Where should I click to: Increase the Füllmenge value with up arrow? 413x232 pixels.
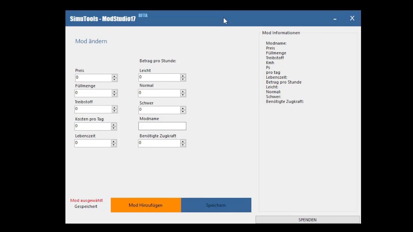coord(115,92)
